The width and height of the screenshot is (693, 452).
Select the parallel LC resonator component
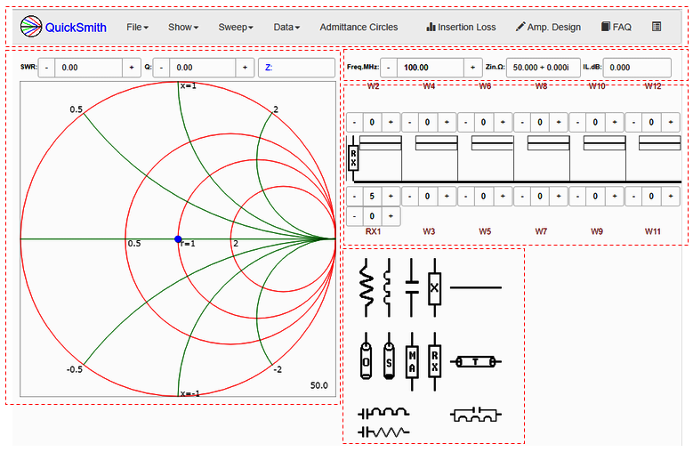(476, 415)
